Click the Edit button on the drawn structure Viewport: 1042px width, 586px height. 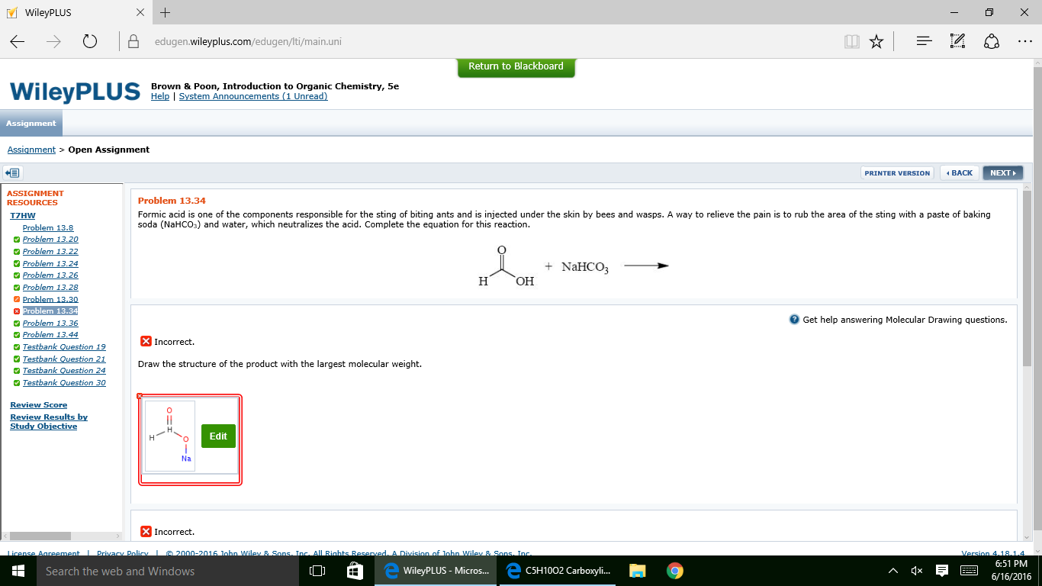pyautogui.click(x=218, y=436)
